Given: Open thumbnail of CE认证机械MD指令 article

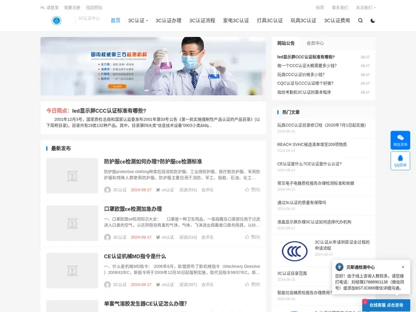Looking at the screenshot, I should click(x=72, y=270).
